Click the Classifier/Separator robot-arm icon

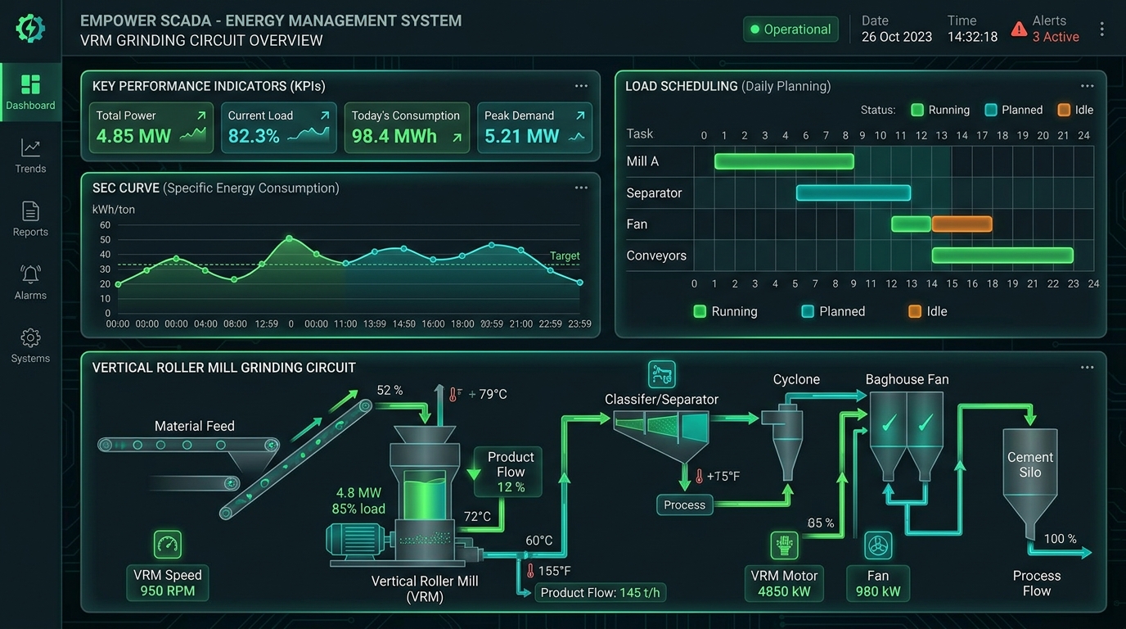(661, 374)
